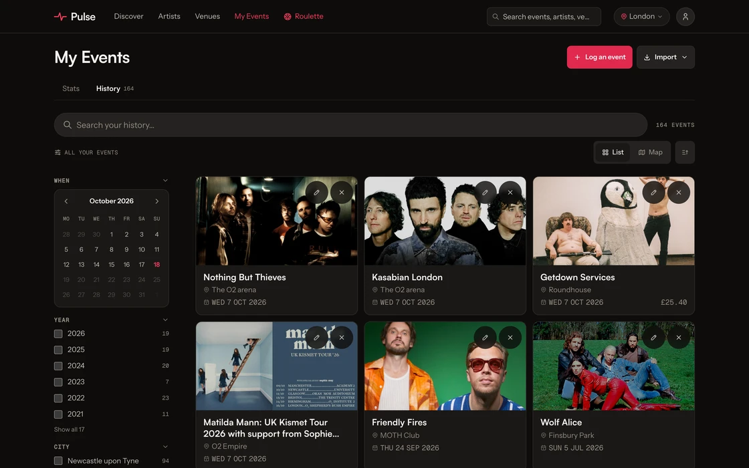
Task: Remove the Nothing But Thieves event
Action: 342,193
